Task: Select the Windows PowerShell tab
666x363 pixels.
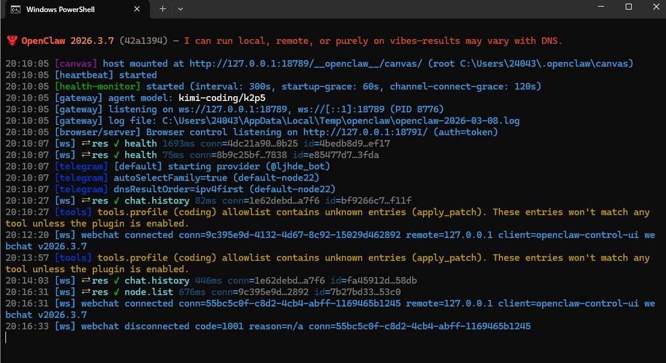Action: tap(77, 10)
